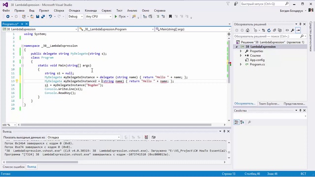Click the Open File folder icon
The width and height of the screenshot is (315, 177).
[32, 16]
